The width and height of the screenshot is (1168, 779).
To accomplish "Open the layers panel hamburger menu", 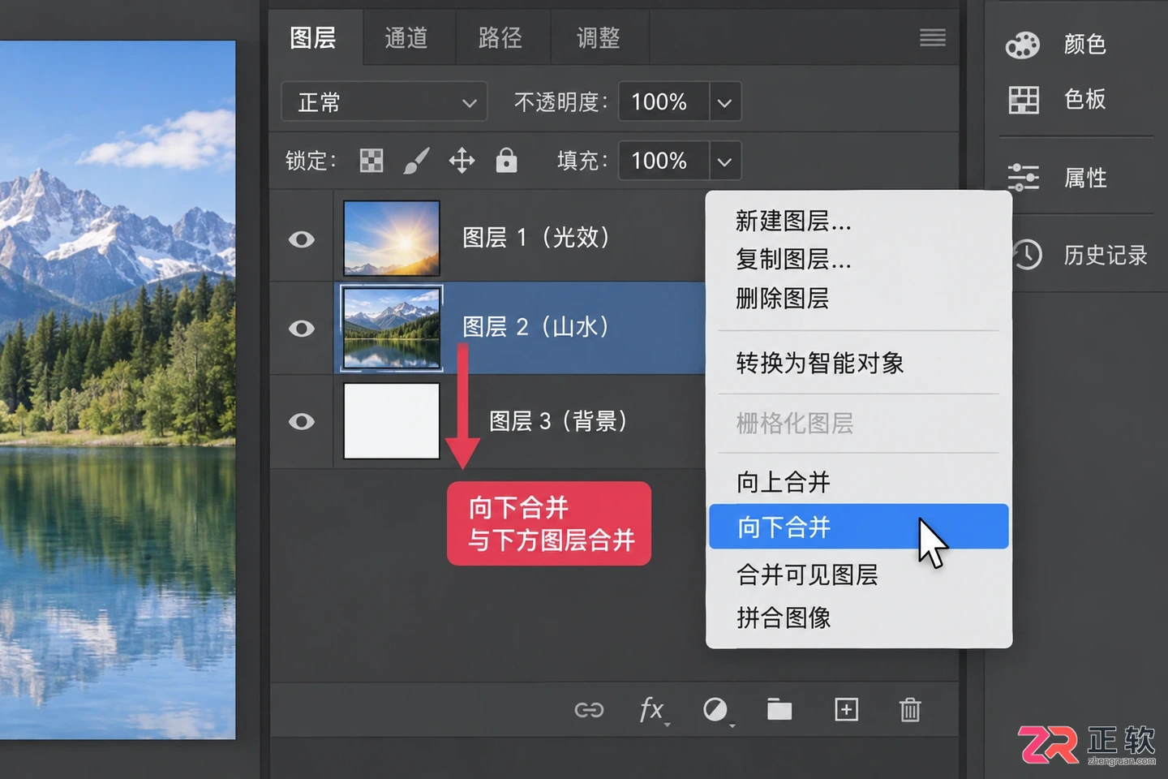I will [933, 37].
